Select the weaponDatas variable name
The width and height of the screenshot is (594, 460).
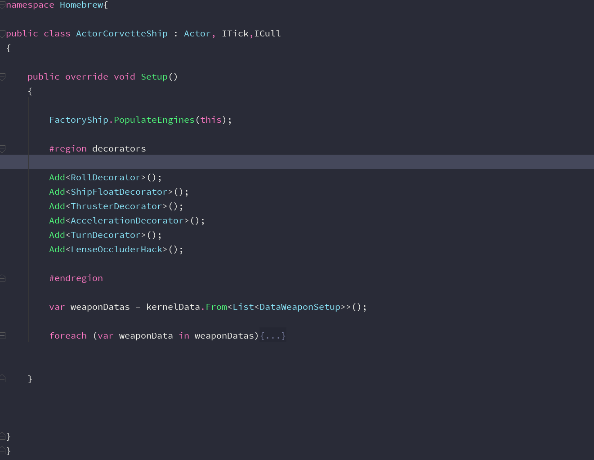click(x=100, y=306)
